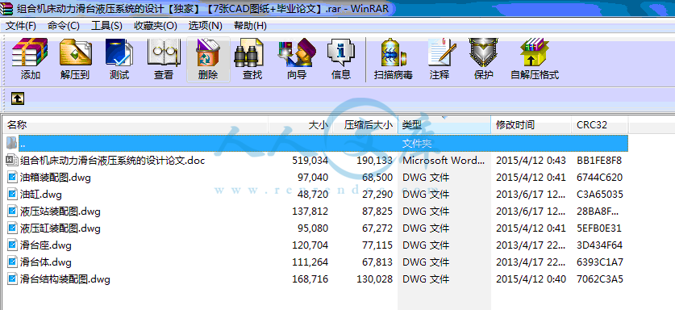The image size is (675, 310).
Task: Click the 查看 (View) toolbar icon
Action: click(x=164, y=52)
